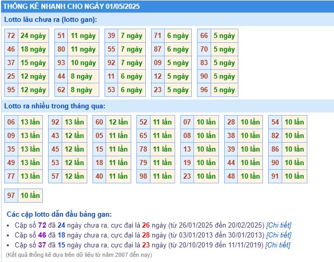
Task: Select lotto number 19 in frequency table
Action: pyautogui.click(x=187, y=163)
